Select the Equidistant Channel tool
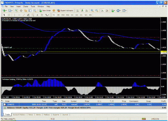 tap(28, 15)
